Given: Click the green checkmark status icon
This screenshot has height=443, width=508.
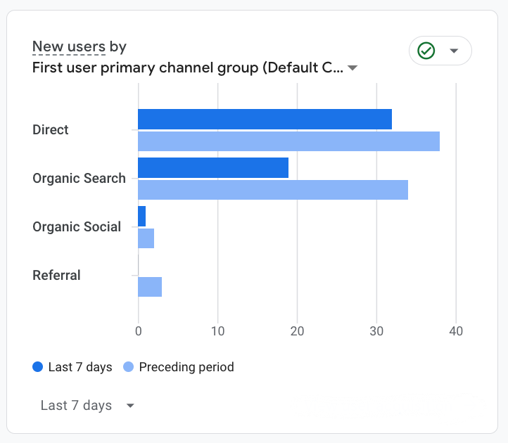Looking at the screenshot, I should (426, 51).
